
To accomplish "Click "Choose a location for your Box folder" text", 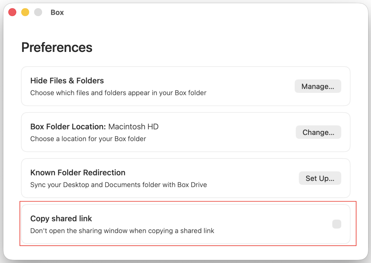I will (88, 139).
